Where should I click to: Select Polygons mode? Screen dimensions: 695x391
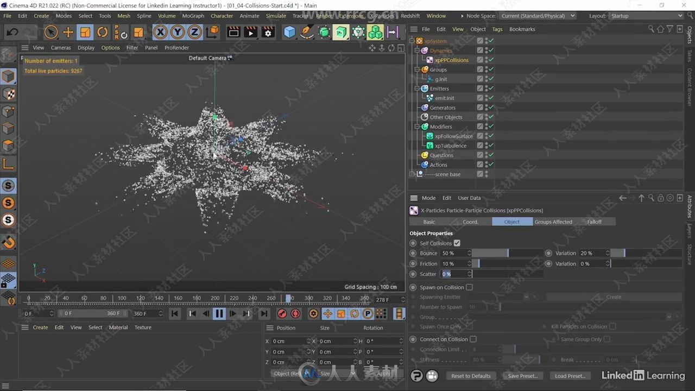[8, 146]
